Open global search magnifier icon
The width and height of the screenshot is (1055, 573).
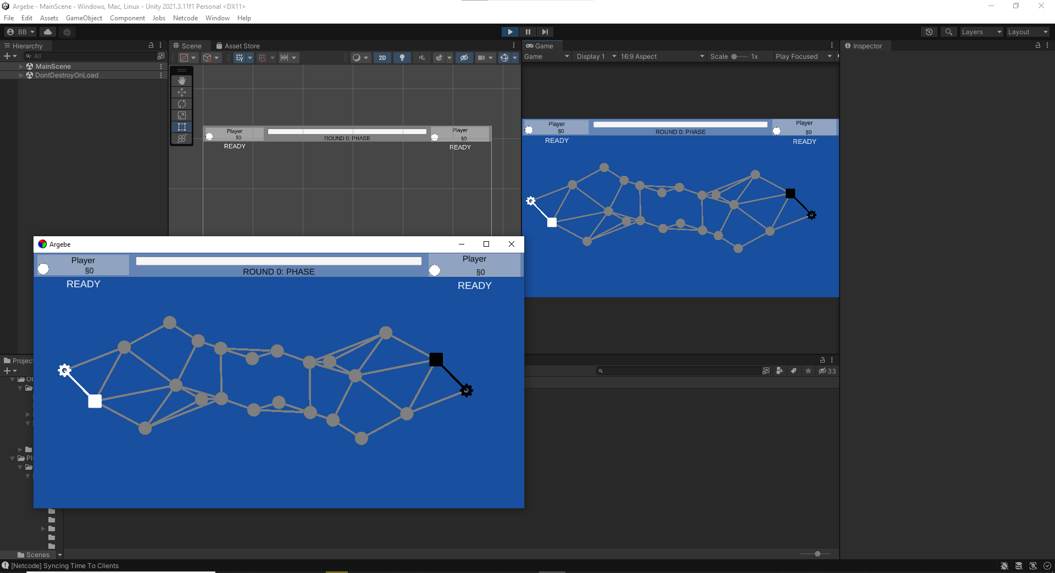[949, 32]
